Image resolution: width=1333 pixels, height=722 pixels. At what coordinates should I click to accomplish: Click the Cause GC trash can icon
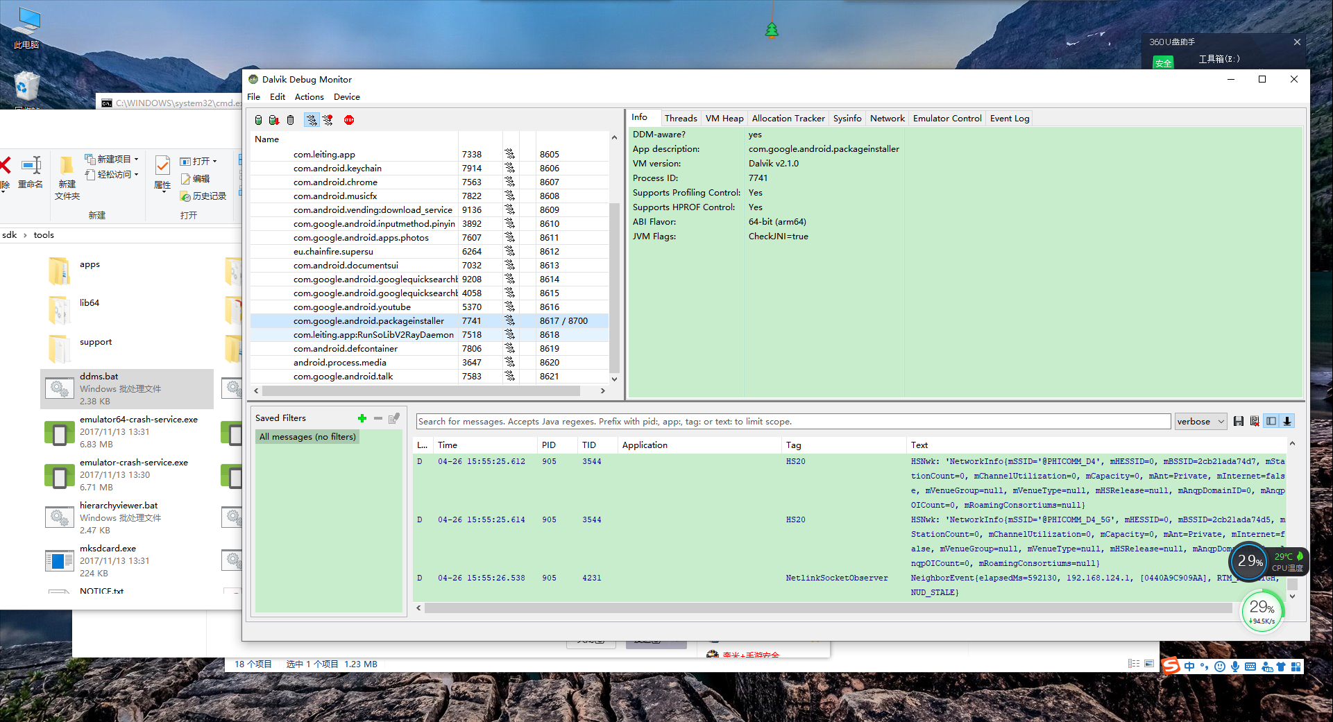click(291, 120)
